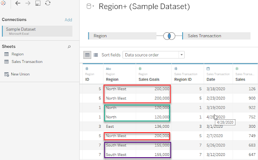Search sheets with the magnifier icon
Viewport: 258px width, 160px height.
tap(69, 47)
